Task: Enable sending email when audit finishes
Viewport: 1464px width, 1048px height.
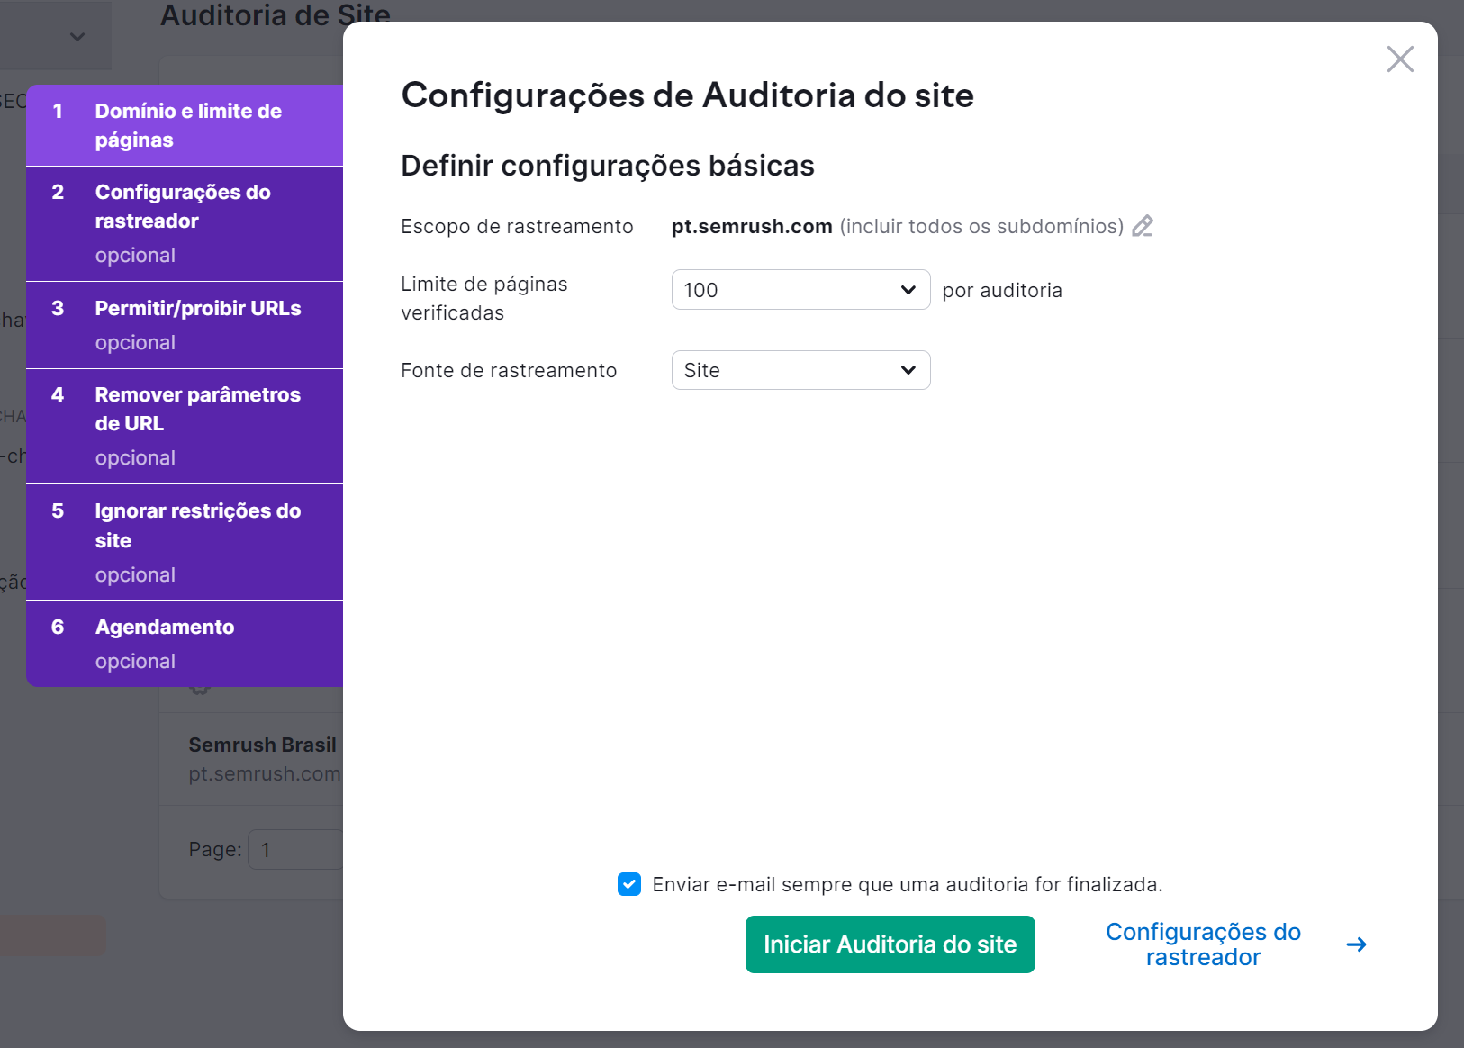Action: (628, 884)
